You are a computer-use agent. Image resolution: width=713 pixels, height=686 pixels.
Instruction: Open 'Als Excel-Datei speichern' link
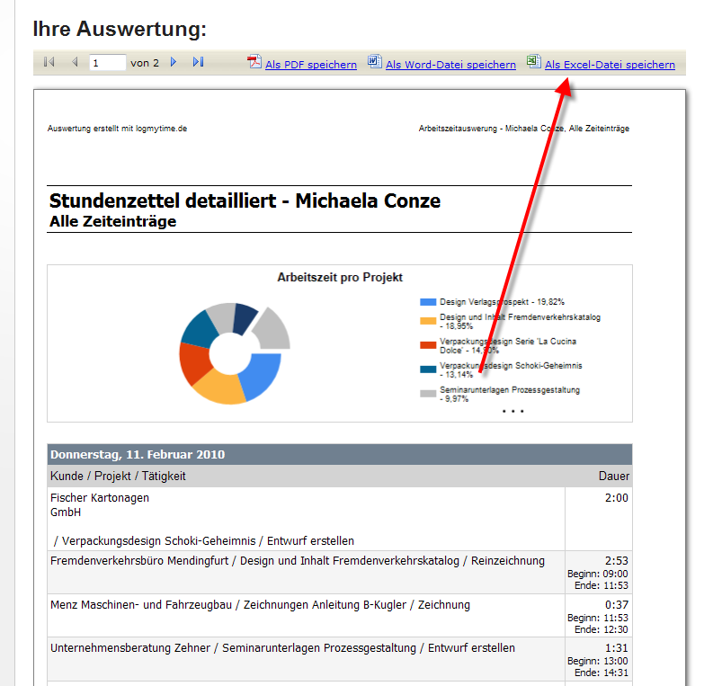(x=610, y=65)
